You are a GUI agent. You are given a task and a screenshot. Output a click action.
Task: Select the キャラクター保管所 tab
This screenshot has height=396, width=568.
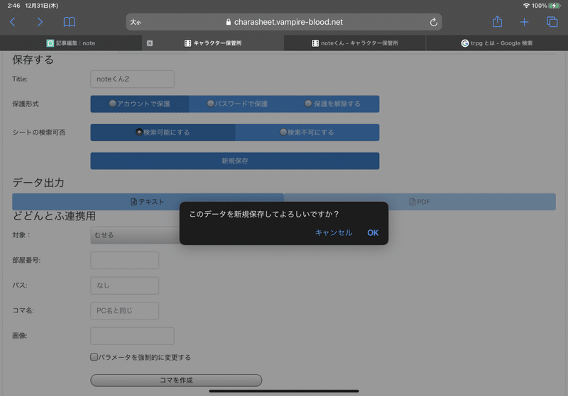(x=213, y=43)
